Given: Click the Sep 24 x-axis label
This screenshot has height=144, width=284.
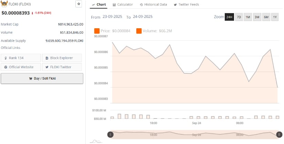Looking at the screenshot, I should point(197,123).
